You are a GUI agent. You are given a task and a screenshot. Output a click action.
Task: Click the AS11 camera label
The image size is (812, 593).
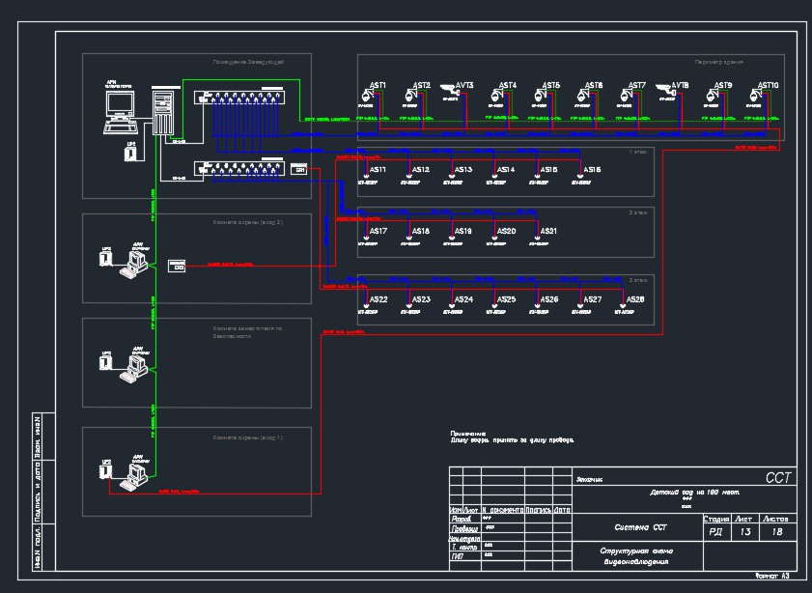(x=378, y=170)
